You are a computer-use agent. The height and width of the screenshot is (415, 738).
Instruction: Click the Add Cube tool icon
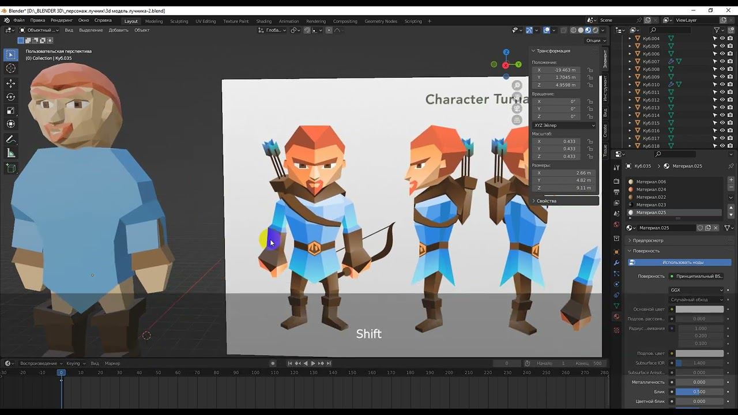10,168
